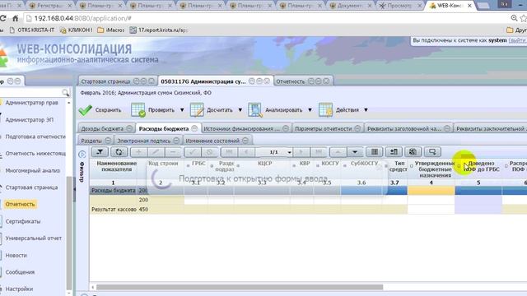Click the insert-rows toolbar icon
Image resolution: width=527 pixels, height=296 pixels.
[394, 152]
